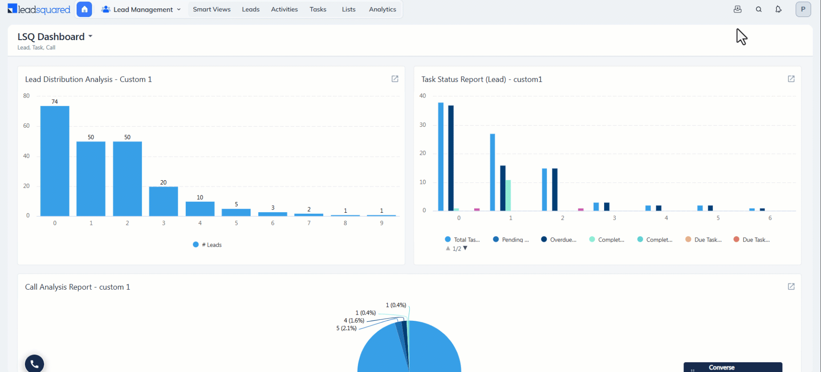The image size is (821, 372).
Task: Click the Call Analysis Report - custom 1 title
Action: 77,287
